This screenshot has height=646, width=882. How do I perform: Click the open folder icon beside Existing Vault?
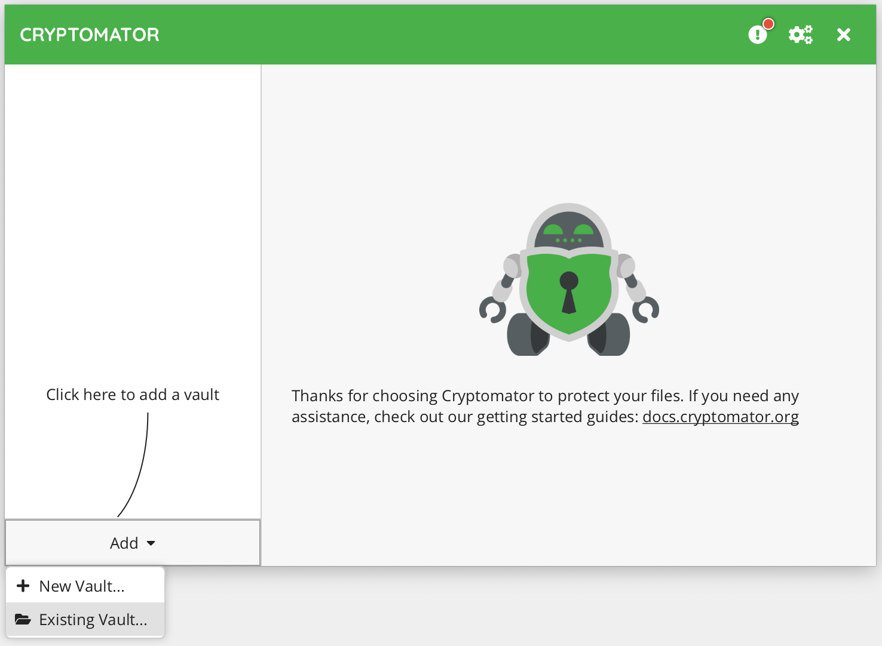23,619
